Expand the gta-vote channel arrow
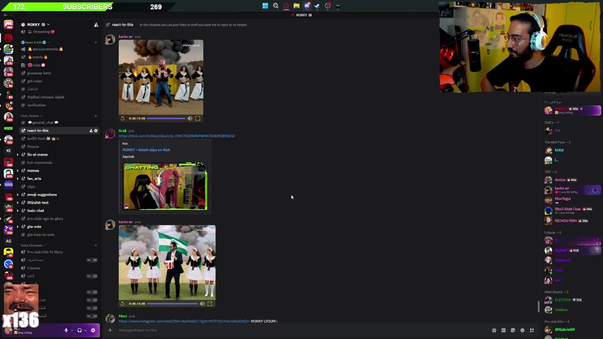 pos(17,226)
